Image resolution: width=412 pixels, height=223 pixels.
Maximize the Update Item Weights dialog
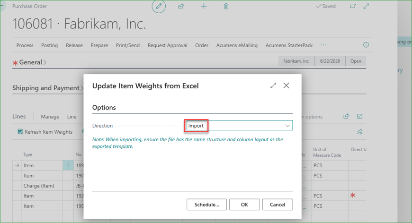[x=273, y=86]
